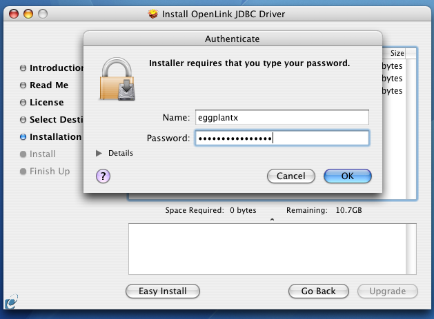Image resolution: width=434 pixels, height=319 pixels.
Task: Click the License step bullet
Action: tap(23, 103)
